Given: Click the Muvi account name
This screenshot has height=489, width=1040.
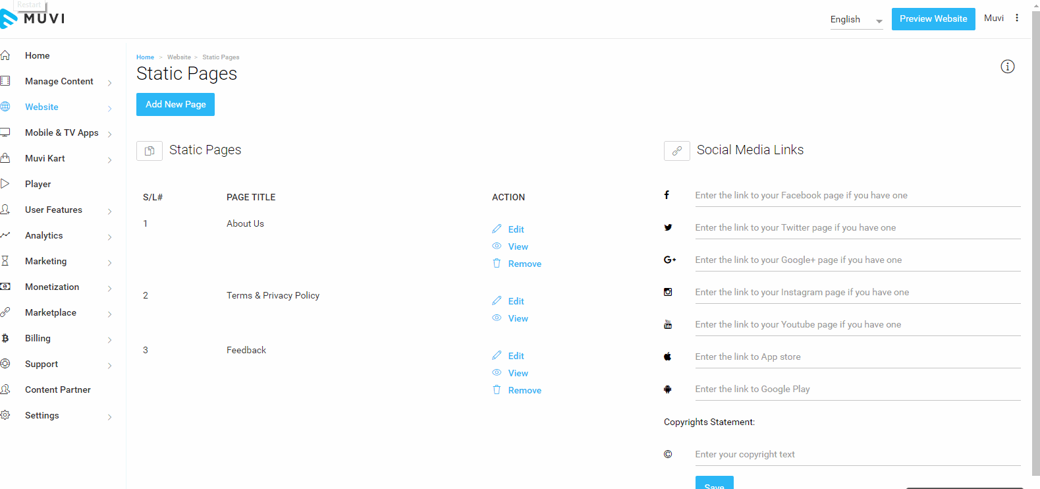Looking at the screenshot, I should click(993, 18).
